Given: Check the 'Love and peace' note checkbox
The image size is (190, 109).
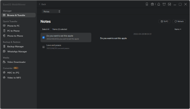Looking at the screenshot, I should click(43, 47).
